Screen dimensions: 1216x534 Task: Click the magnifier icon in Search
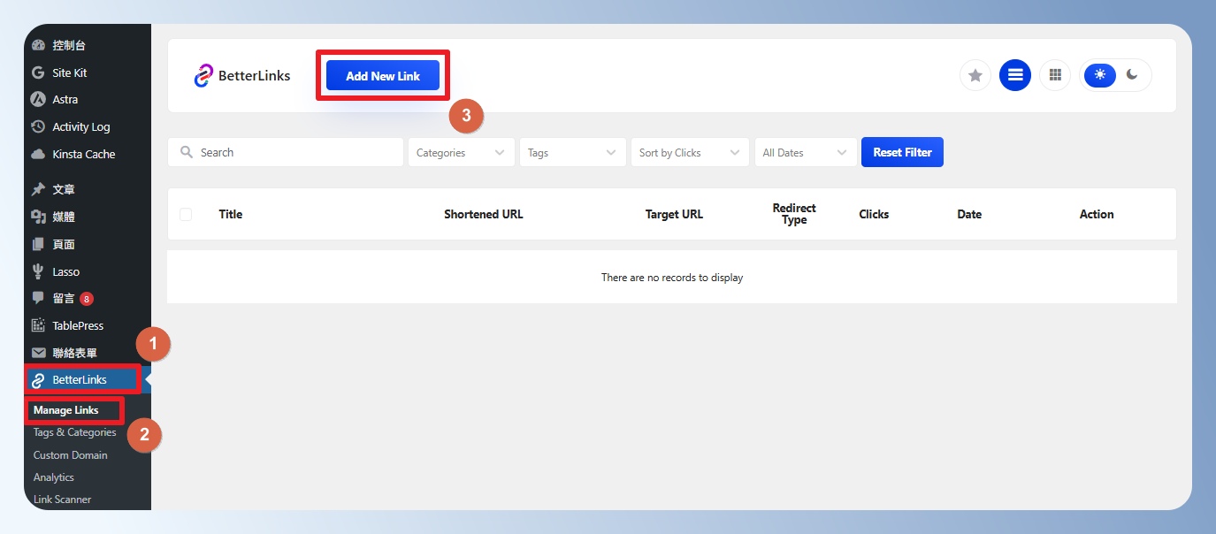click(187, 152)
